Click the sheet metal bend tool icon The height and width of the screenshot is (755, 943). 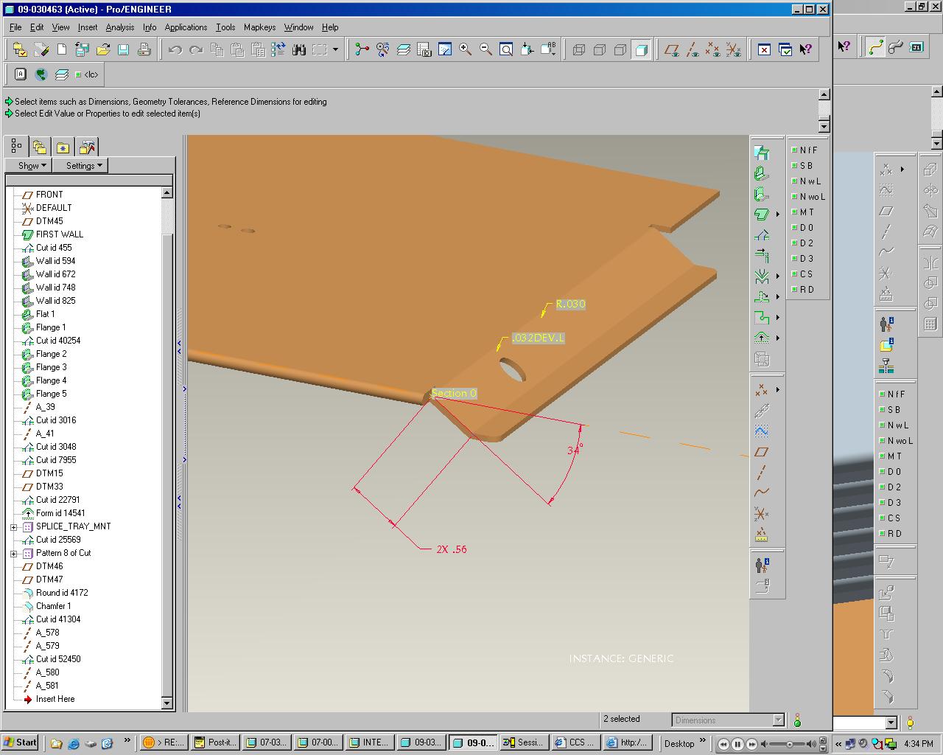click(x=762, y=276)
